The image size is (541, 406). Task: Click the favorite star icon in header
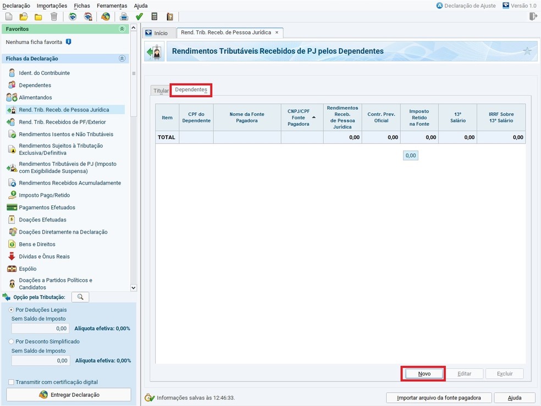527,51
